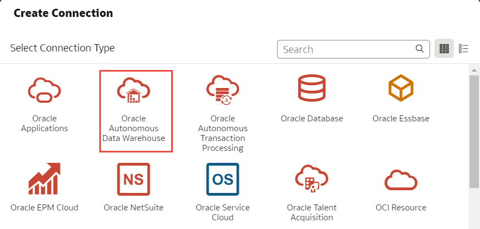Pick the Oracle Autonomous Transaction Processing icon
Viewport: 480px width, 229px height.
coord(222,90)
